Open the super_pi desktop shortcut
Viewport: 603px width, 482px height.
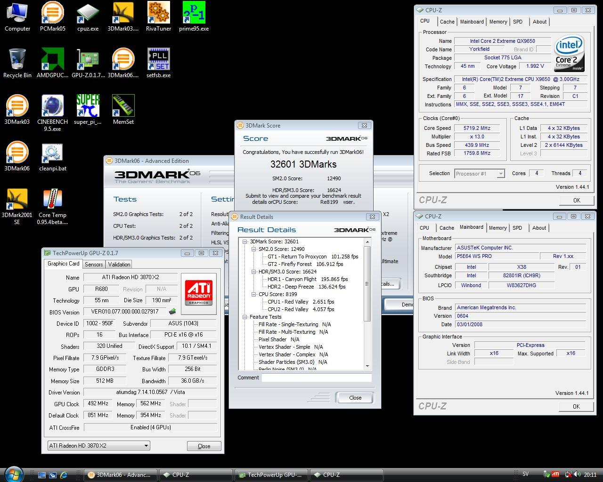click(x=88, y=110)
